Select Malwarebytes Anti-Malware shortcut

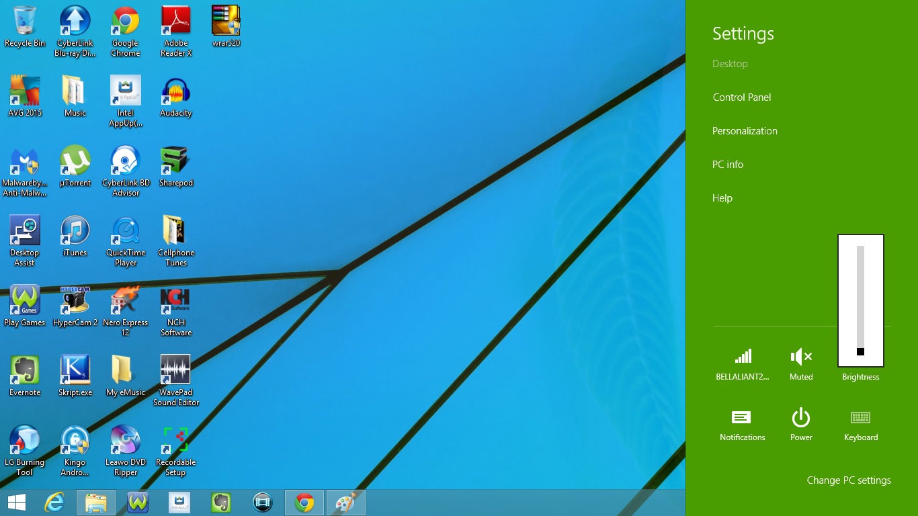tap(25, 171)
